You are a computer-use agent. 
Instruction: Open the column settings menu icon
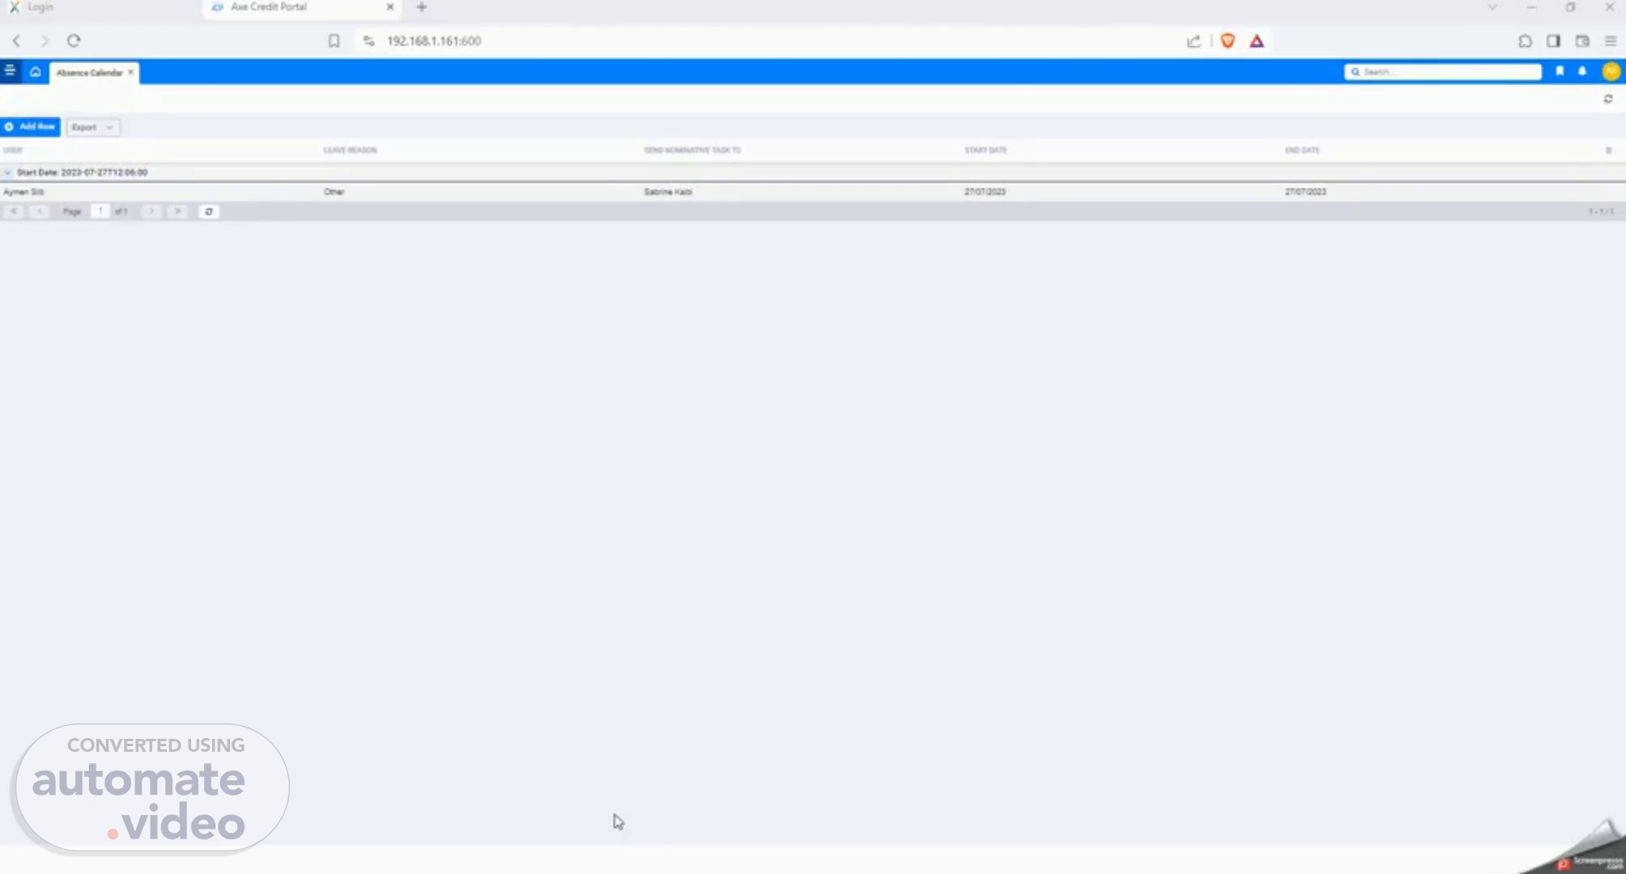[x=1608, y=151]
